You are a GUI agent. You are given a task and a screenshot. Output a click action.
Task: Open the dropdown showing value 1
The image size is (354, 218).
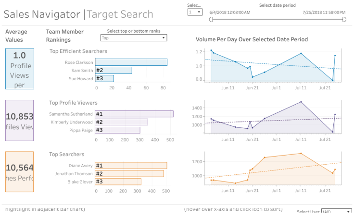click(x=195, y=12)
